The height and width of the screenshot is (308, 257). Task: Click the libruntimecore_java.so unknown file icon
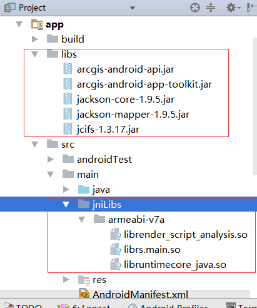(116, 264)
